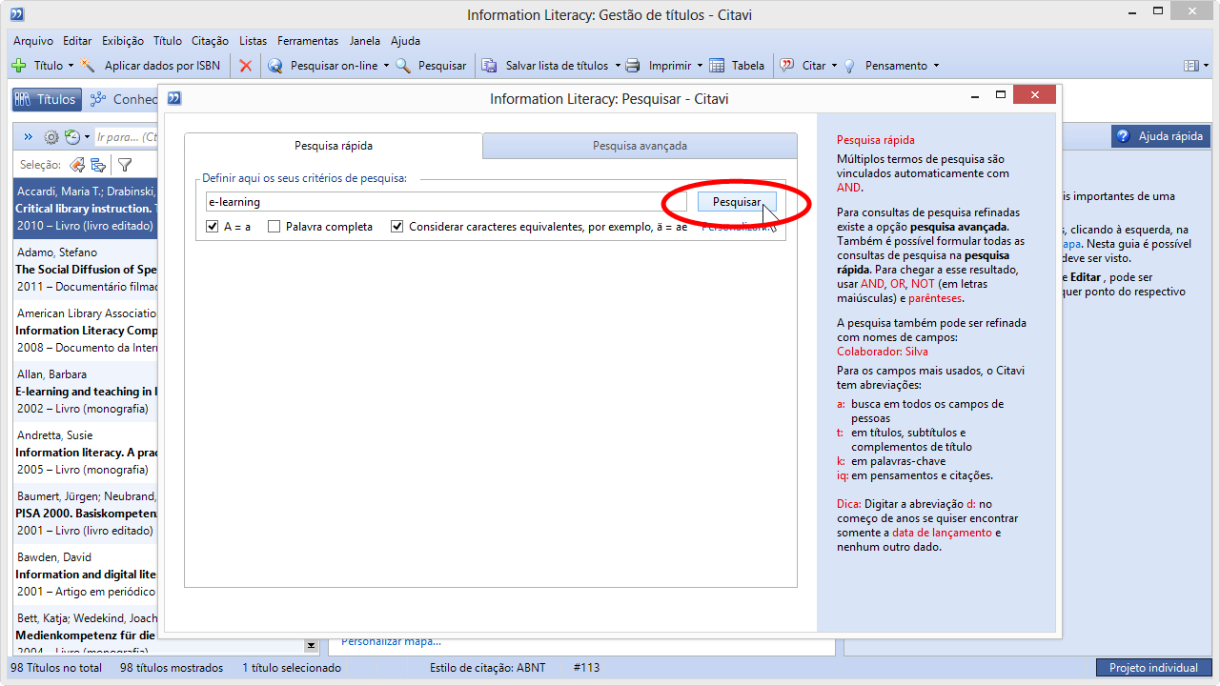Image resolution: width=1220 pixels, height=686 pixels.
Task: Click the Citar quotation bubble icon
Action: tap(787, 66)
